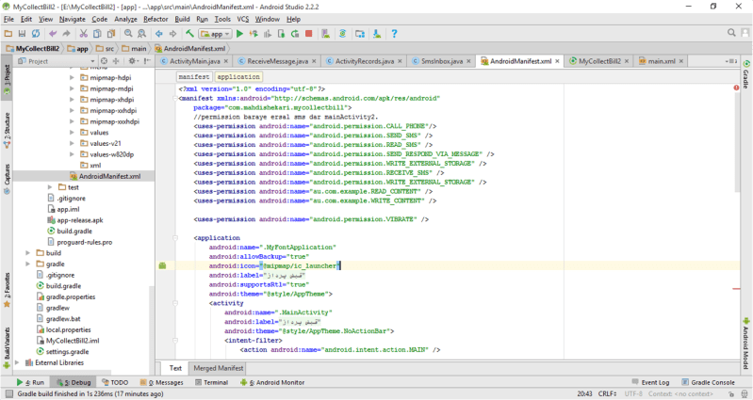
Task: Expand the test folder node
Action: pyautogui.click(x=49, y=187)
